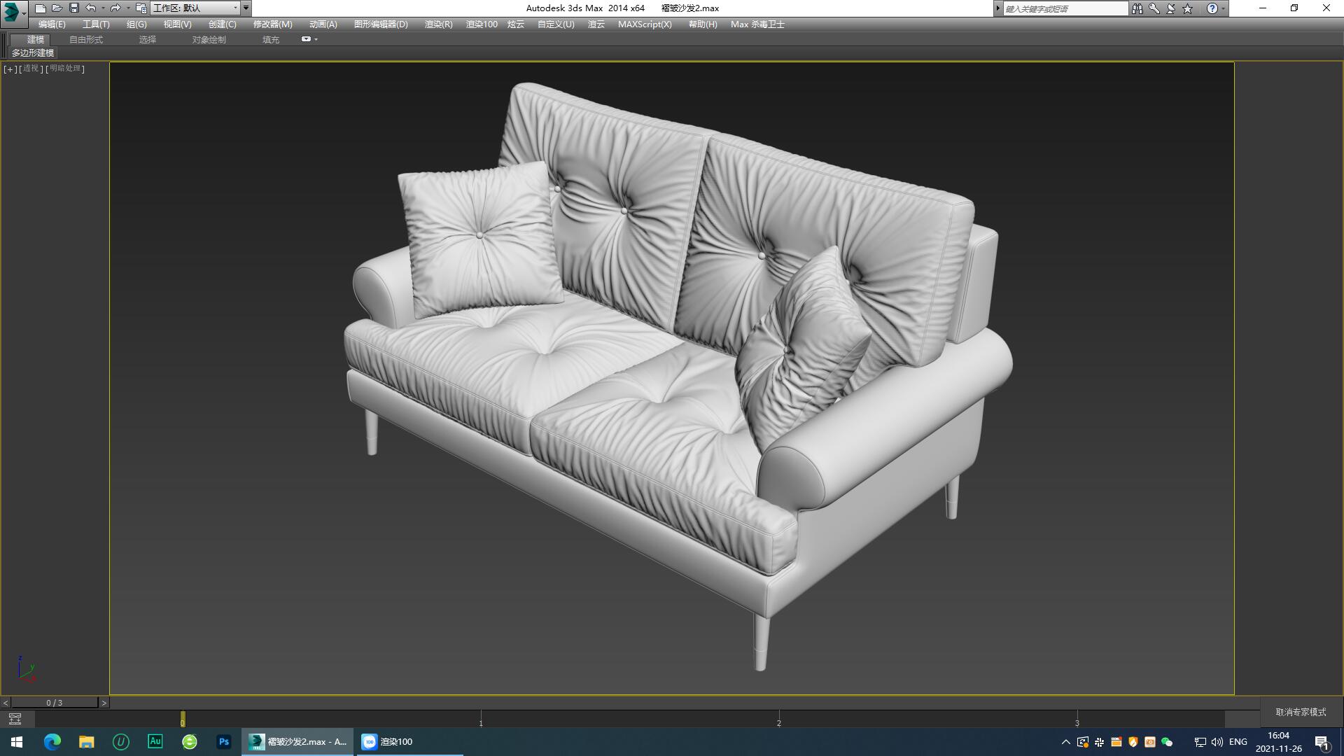Click frame 0 marker on the time slider
This screenshot has height=756, width=1344.
coord(183,720)
